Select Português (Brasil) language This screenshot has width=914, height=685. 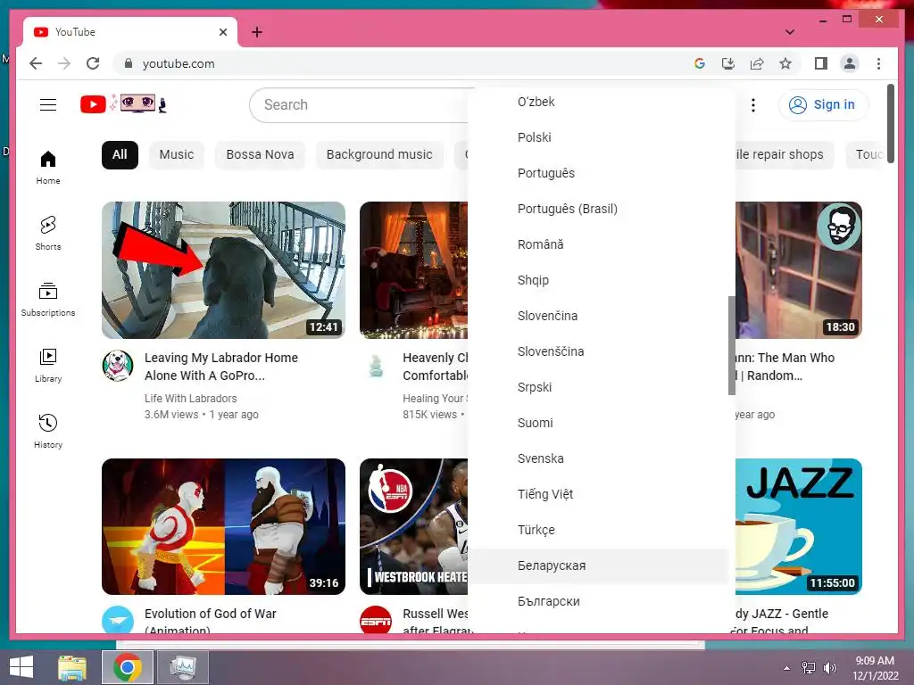point(598,209)
